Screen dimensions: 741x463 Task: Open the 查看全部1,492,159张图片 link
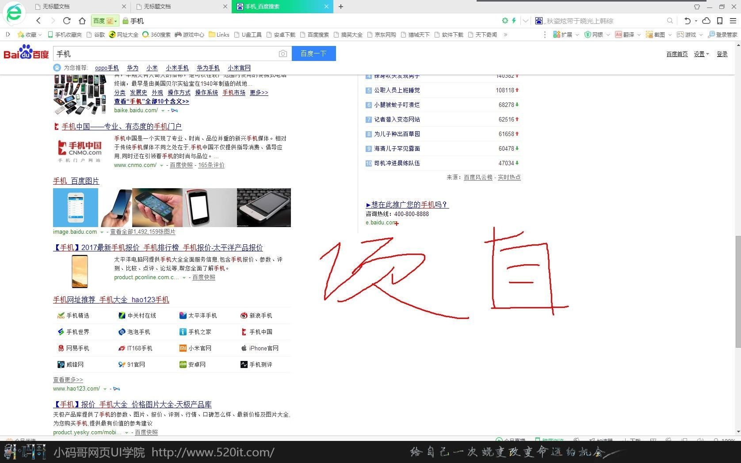pyautogui.click(x=143, y=232)
